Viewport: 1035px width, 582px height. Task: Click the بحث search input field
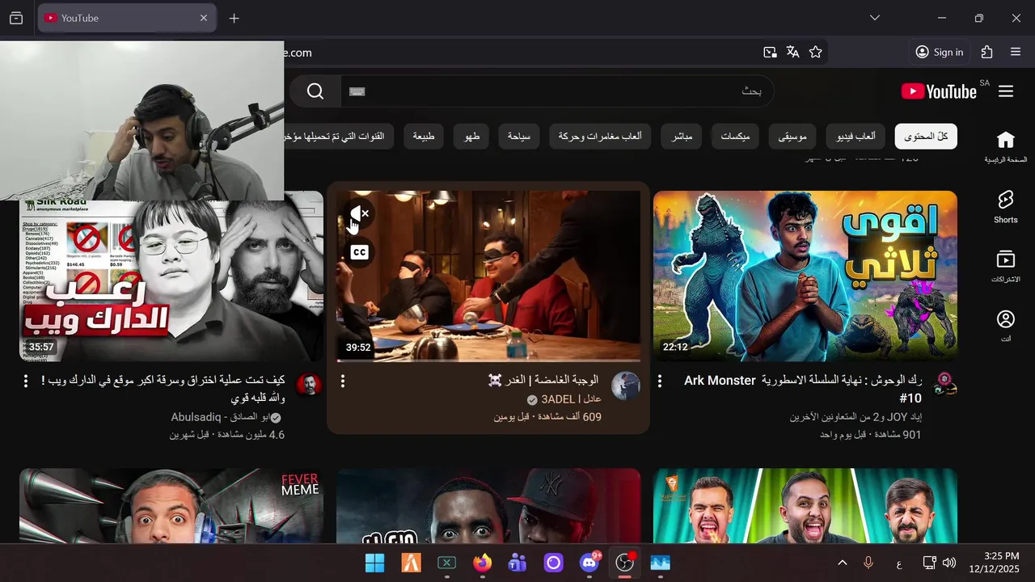(557, 91)
